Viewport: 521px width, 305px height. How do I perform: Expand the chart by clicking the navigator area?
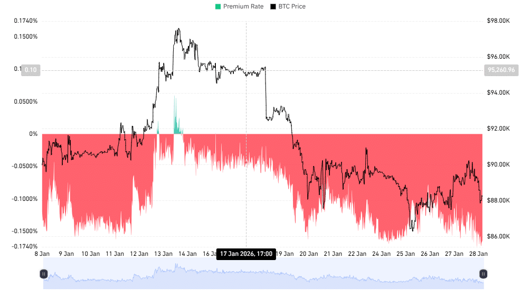click(x=264, y=274)
